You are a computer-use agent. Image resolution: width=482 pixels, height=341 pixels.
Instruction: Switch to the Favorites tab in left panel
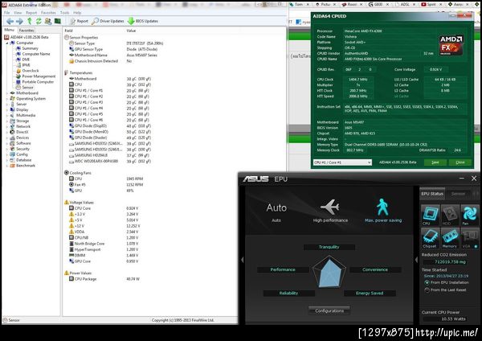coord(27,31)
